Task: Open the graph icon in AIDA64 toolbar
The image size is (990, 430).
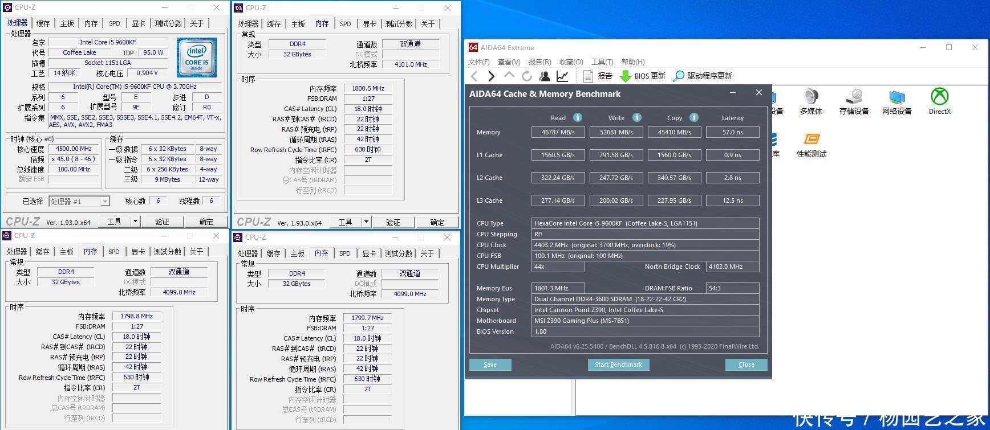Action: [x=562, y=76]
